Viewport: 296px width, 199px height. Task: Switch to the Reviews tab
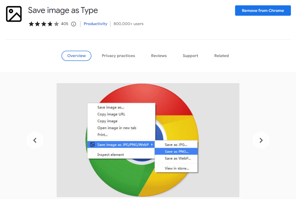tap(159, 55)
